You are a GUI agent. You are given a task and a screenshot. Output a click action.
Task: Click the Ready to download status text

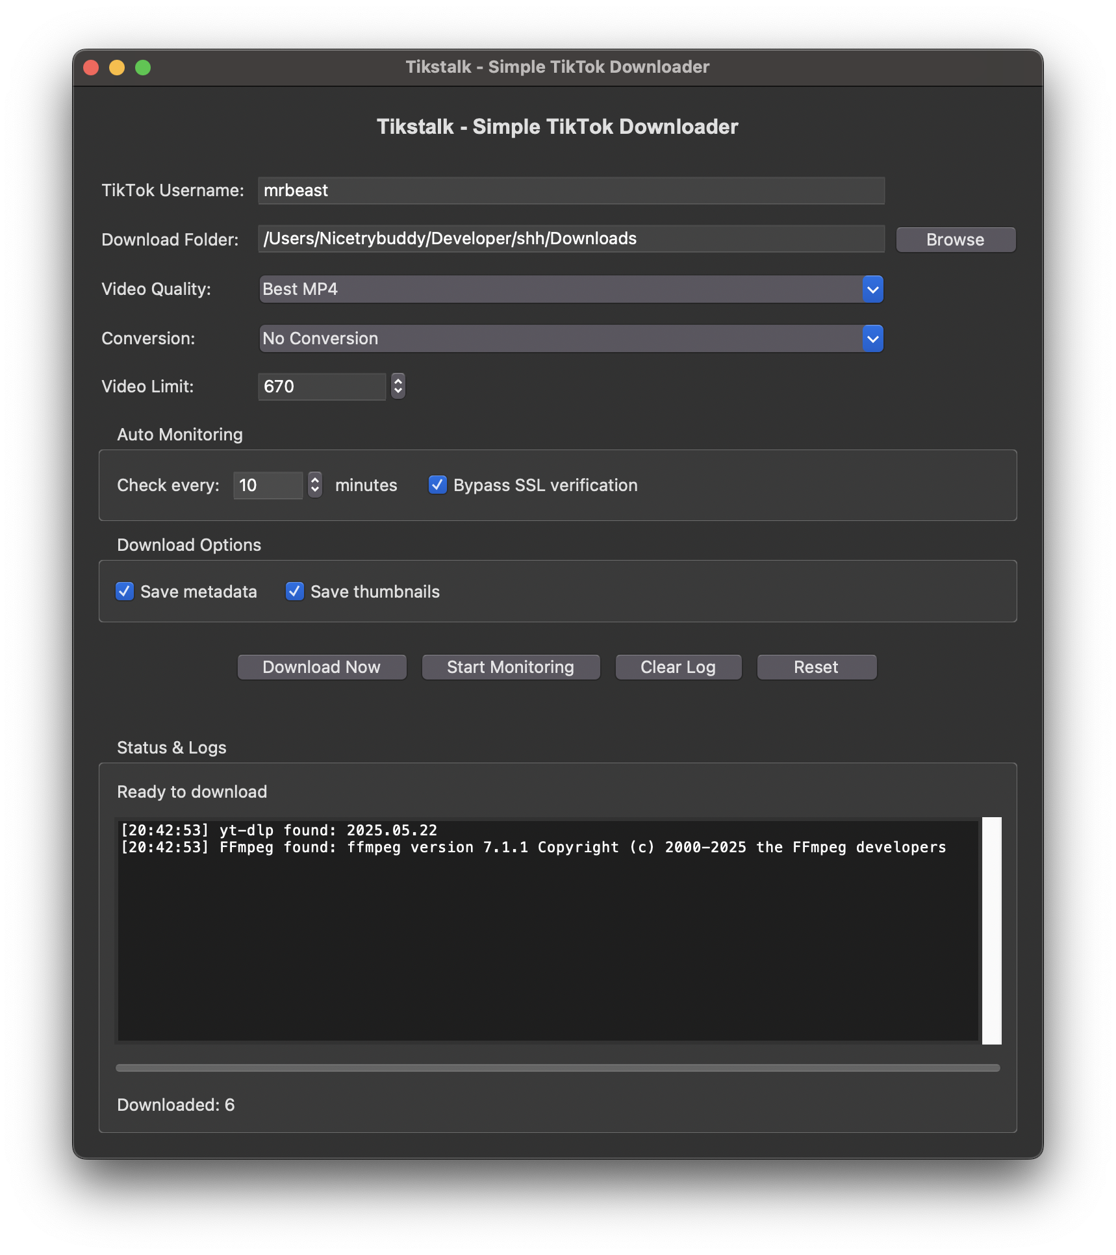[192, 792]
